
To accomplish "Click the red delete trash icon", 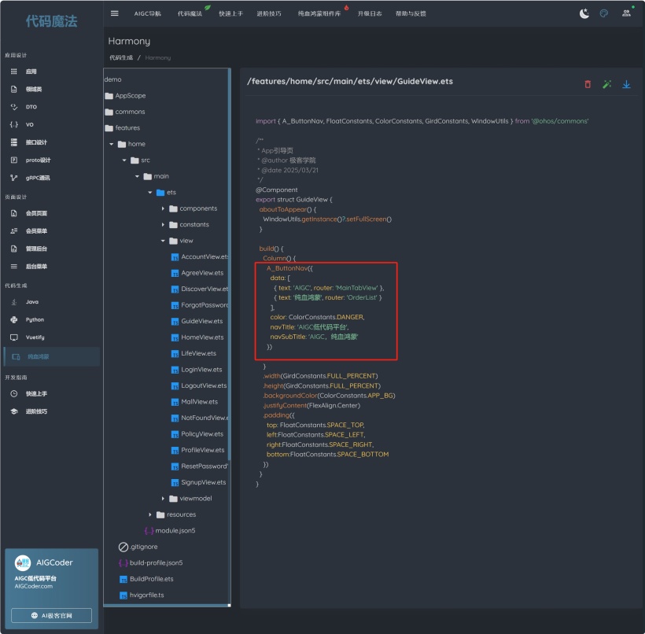I will (x=588, y=84).
